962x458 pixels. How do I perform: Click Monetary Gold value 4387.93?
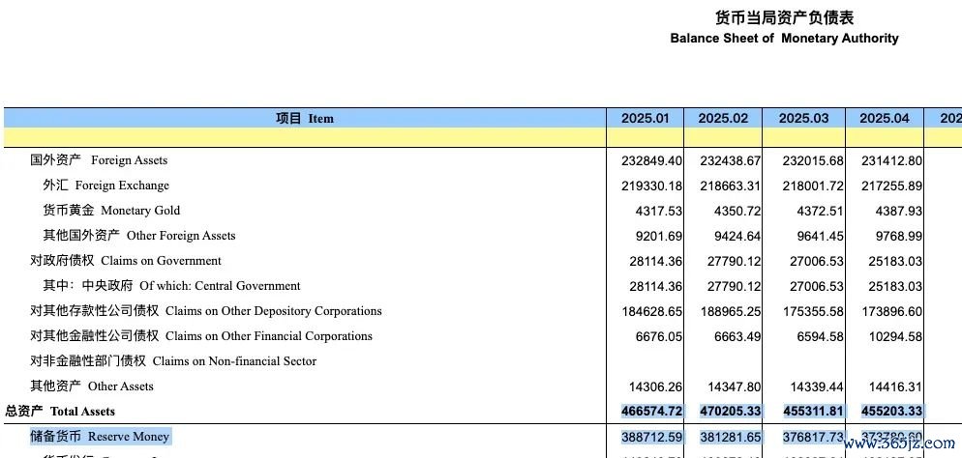tap(899, 212)
